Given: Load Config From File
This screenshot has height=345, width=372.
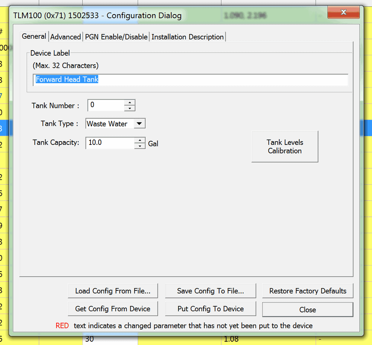Looking at the screenshot, I should point(113,290).
